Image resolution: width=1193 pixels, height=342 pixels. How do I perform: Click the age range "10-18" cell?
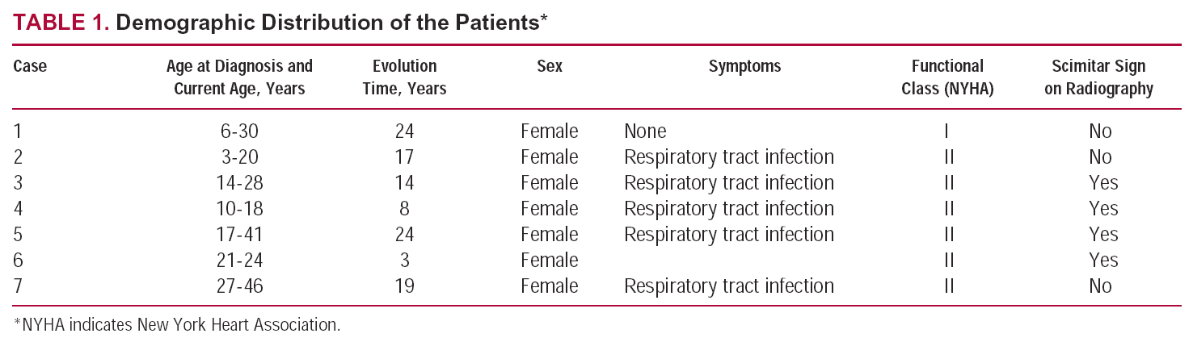pyautogui.click(x=240, y=209)
